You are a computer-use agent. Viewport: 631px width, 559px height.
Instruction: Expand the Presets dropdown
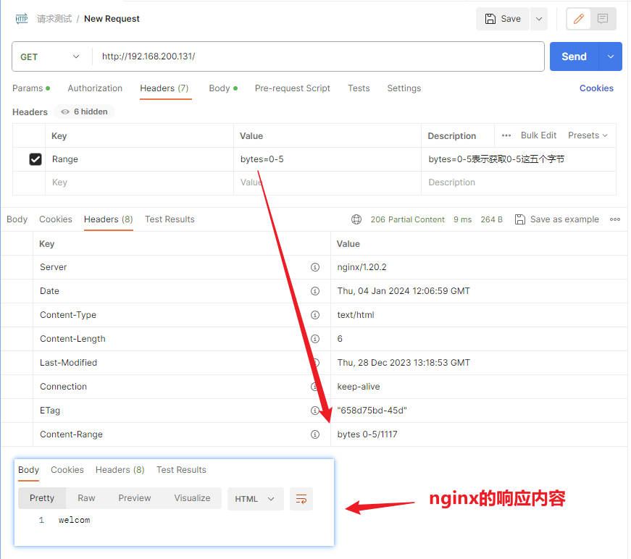pos(588,135)
